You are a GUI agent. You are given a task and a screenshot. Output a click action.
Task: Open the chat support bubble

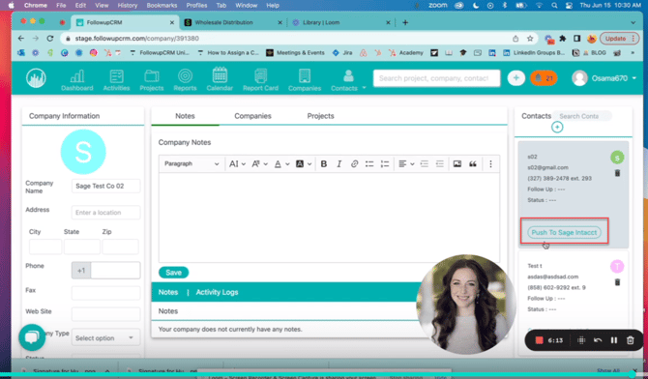[x=32, y=337]
